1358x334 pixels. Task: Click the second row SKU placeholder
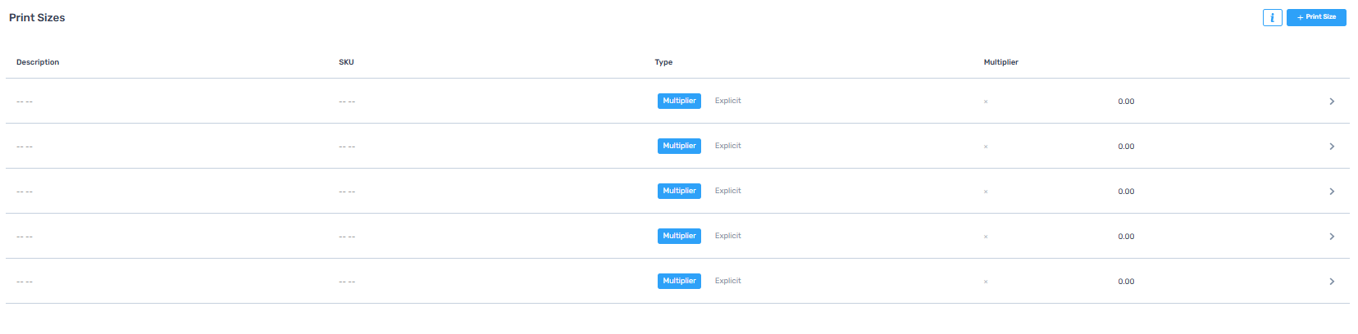coord(347,147)
